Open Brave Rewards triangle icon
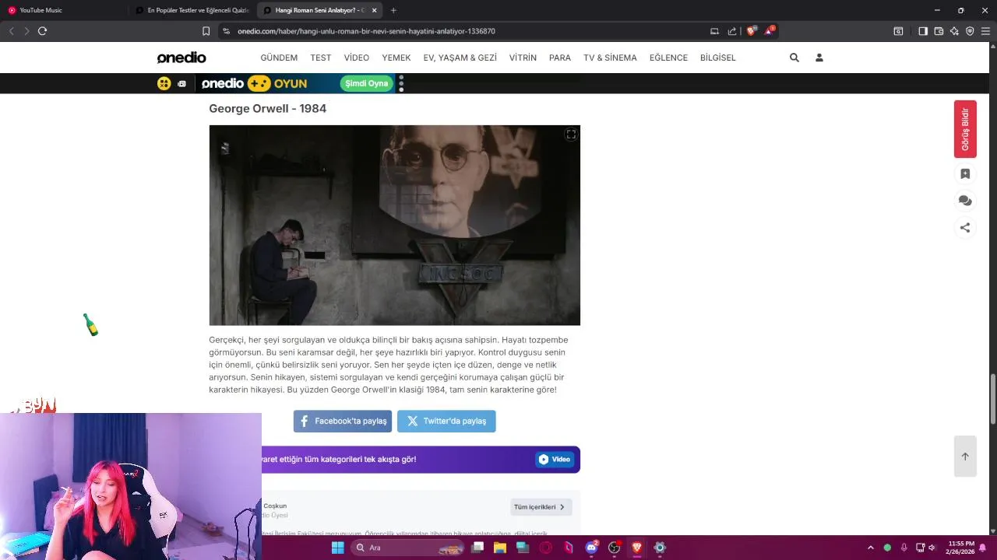This screenshot has height=560, width=997. [770, 31]
